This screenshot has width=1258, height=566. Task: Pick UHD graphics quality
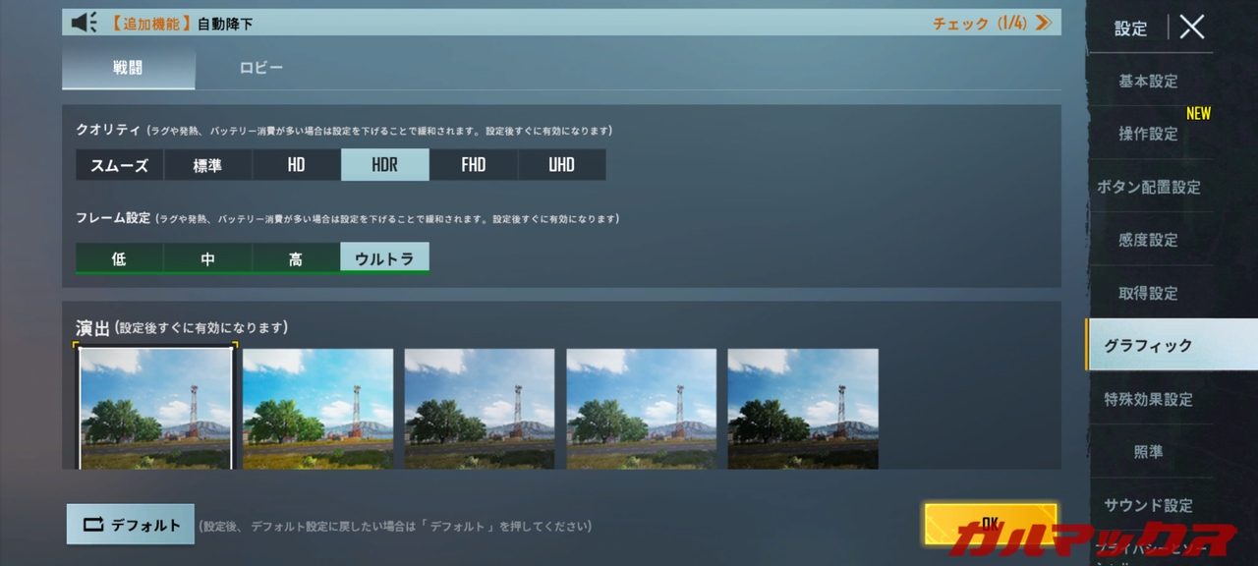coord(561,165)
